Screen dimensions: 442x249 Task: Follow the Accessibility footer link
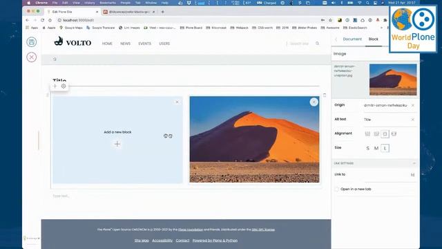pyautogui.click(x=162, y=241)
